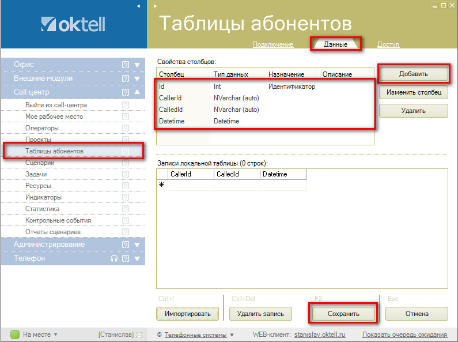Click the green status icon На месте
This screenshot has height=342, width=458.
click(x=15, y=334)
